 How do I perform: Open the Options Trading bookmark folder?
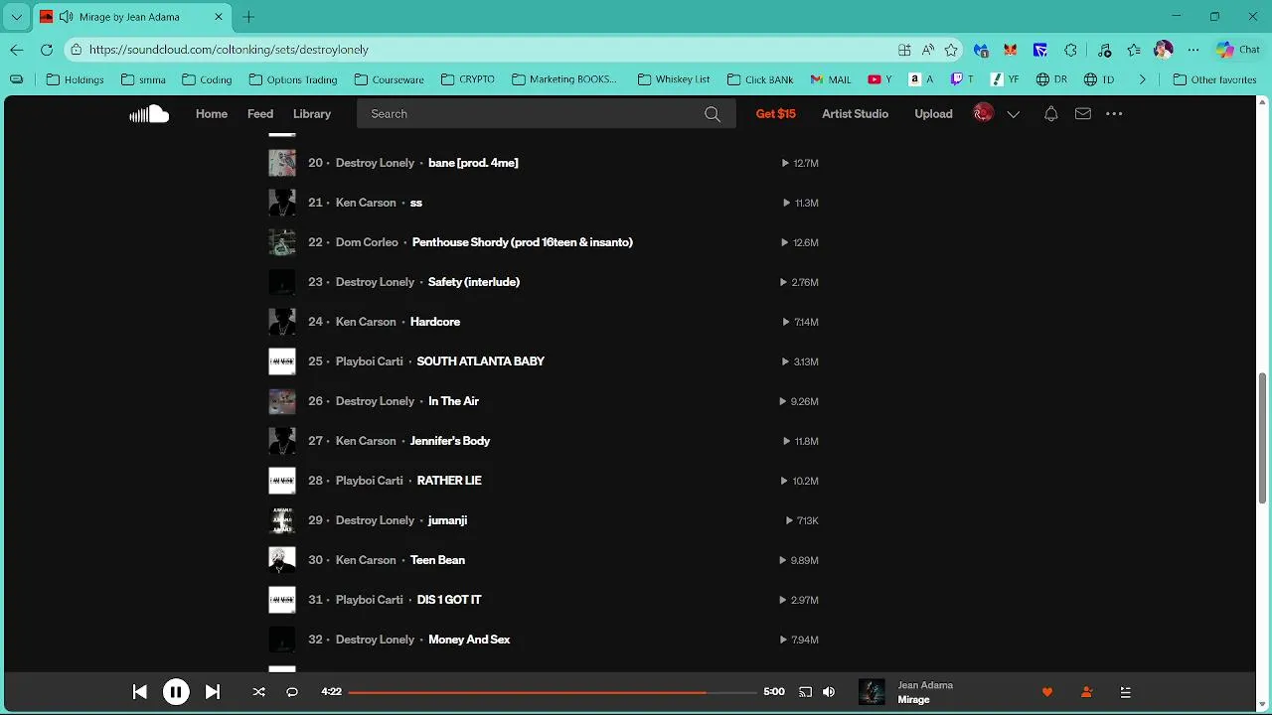(x=293, y=79)
